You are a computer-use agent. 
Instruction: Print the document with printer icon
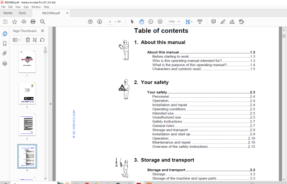click(x=33, y=22)
